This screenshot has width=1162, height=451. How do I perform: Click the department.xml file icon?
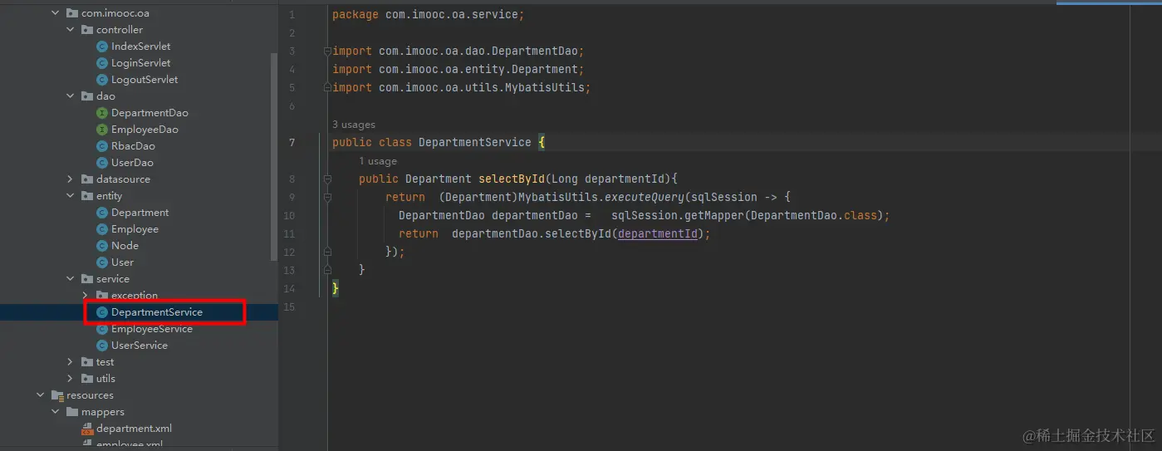(87, 429)
